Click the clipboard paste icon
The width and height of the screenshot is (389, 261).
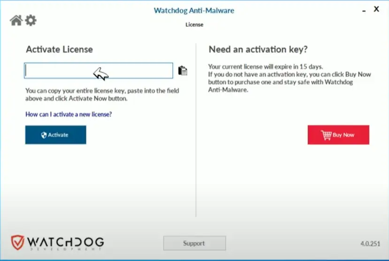[x=183, y=71]
